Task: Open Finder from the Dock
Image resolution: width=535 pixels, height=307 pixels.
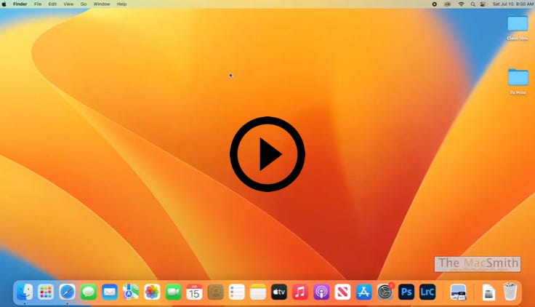Action: tap(25, 292)
